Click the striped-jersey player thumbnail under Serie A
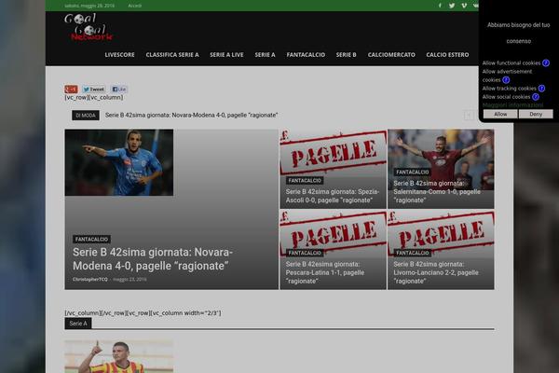559x373 pixels. click(x=119, y=356)
